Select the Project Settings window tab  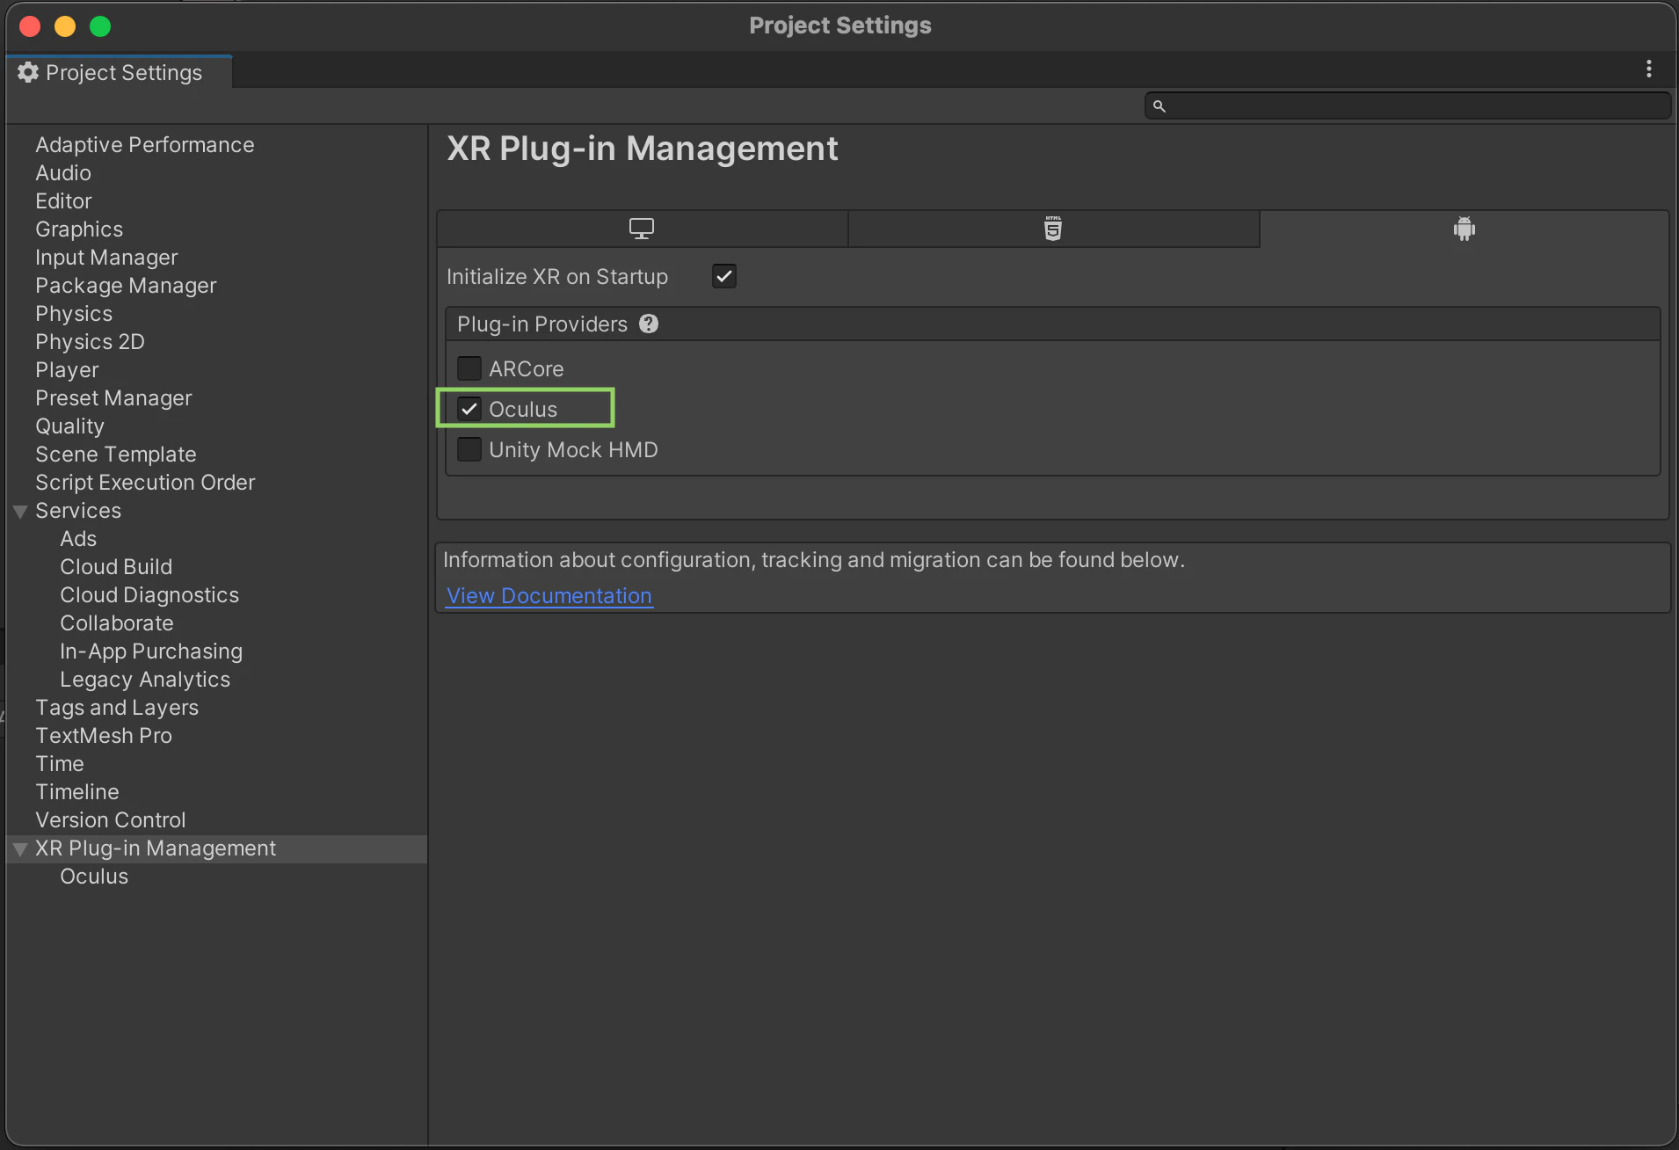[120, 72]
